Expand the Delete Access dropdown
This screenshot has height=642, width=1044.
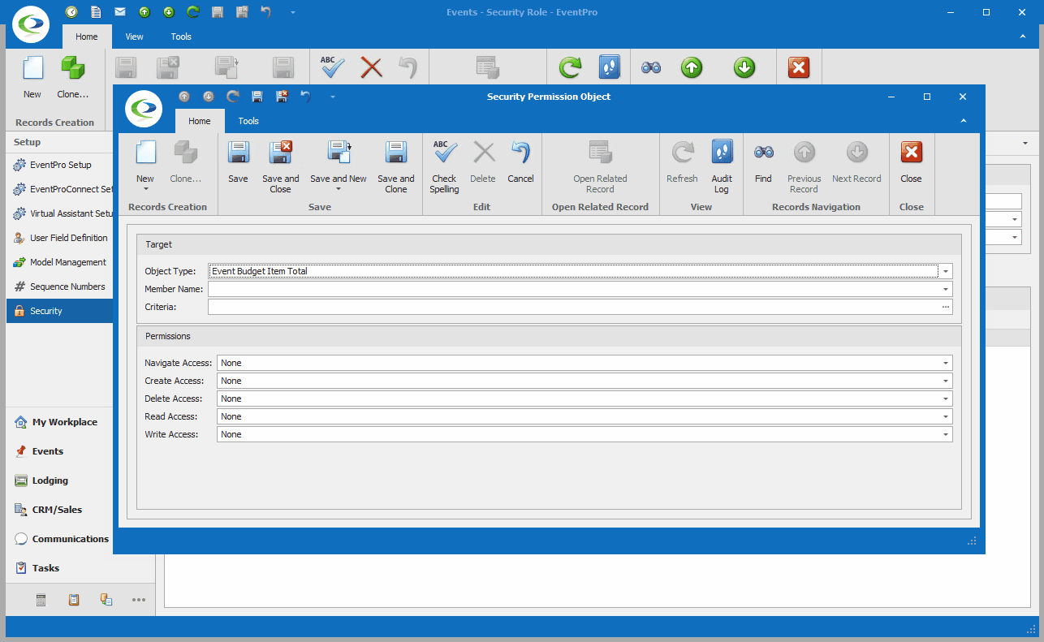pyautogui.click(x=946, y=399)
